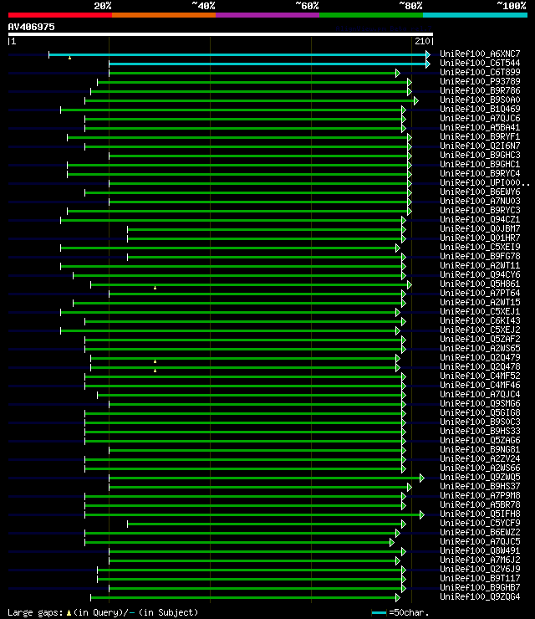Click the yellow gap marker on Q5H861 row
This screenshot has width=535, height=619.
pos(155,288)
